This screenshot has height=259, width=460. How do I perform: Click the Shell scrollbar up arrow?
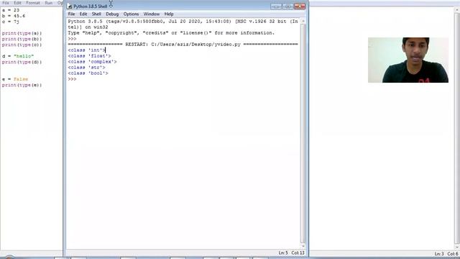point(303,21)
